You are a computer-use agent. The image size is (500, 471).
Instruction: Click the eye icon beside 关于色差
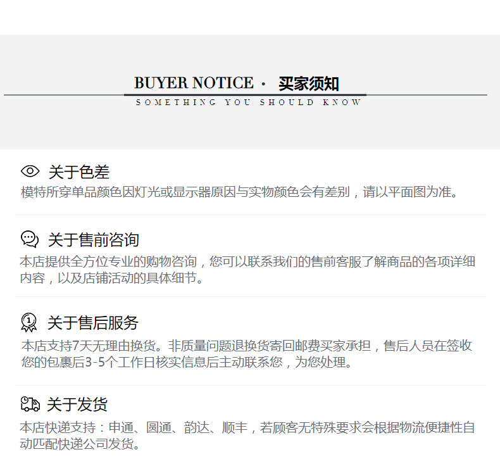tap(30, 171)
